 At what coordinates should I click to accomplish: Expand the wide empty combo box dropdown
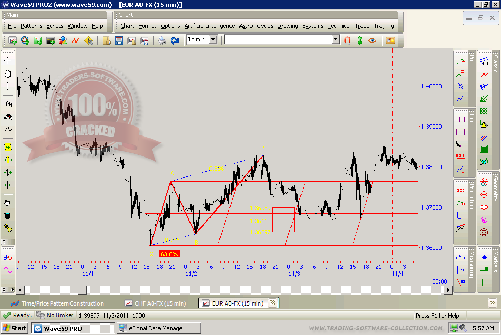pyautogui.click(x=336, y=40)
